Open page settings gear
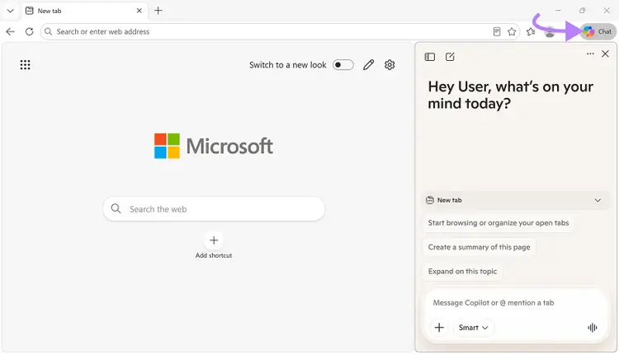 390,64
